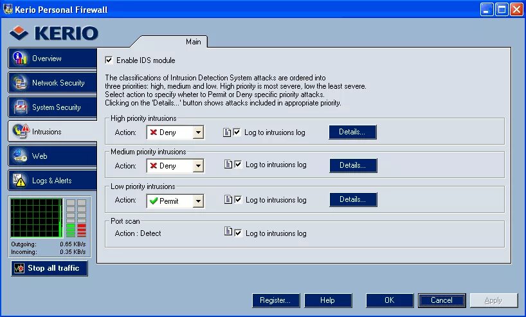Toggle Low priority Log to intrusions log
This screenshot has height=317, width=526.
238,199
